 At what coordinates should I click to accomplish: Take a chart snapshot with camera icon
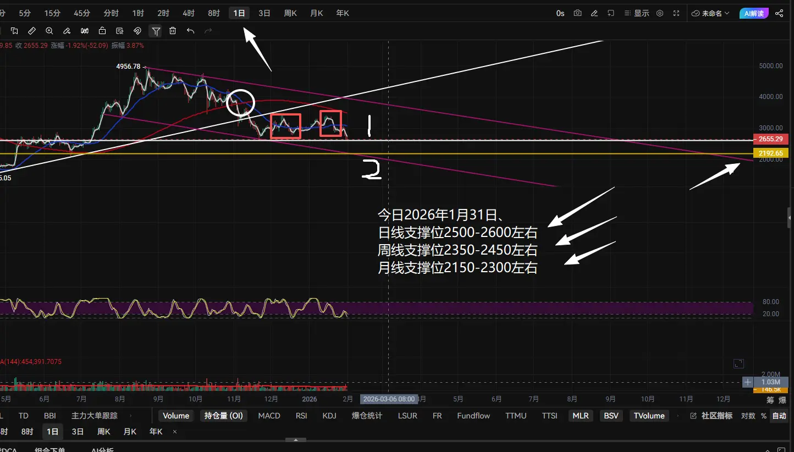[577, 13]
